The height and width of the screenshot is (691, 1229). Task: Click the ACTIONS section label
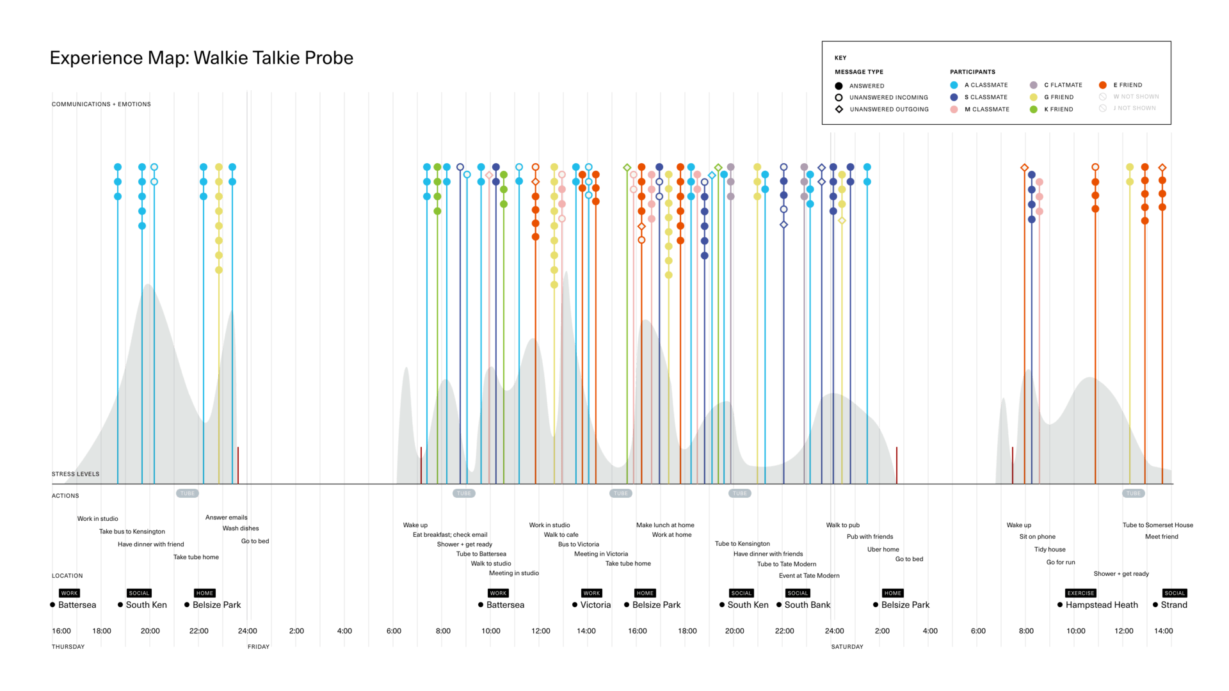tap(65, 496)
